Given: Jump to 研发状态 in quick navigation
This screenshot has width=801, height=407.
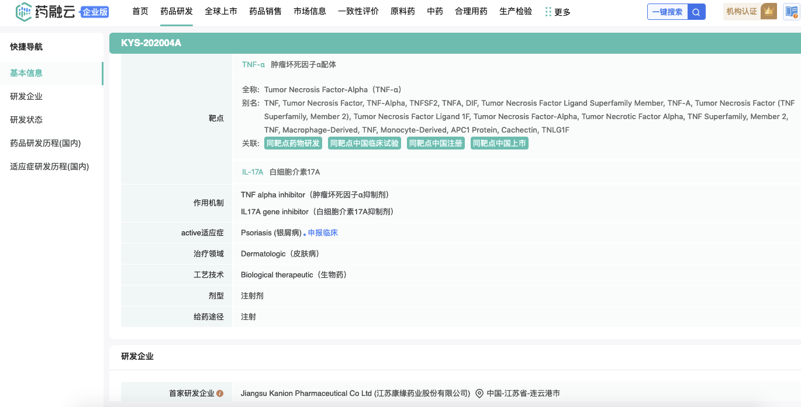Looking at the screenshot, I should click(x=26, y=120).
